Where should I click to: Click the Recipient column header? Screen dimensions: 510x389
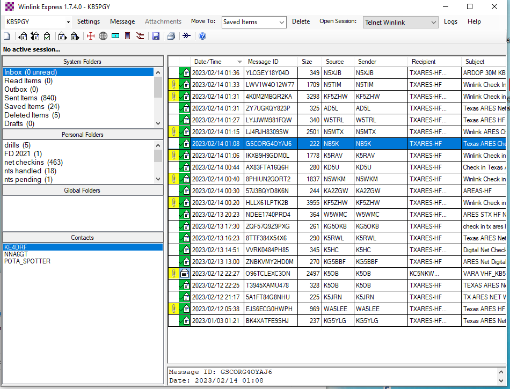434,62
